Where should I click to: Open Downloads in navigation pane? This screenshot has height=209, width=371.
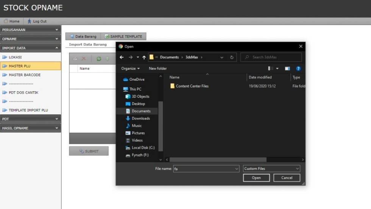click(x=138, y=118)
